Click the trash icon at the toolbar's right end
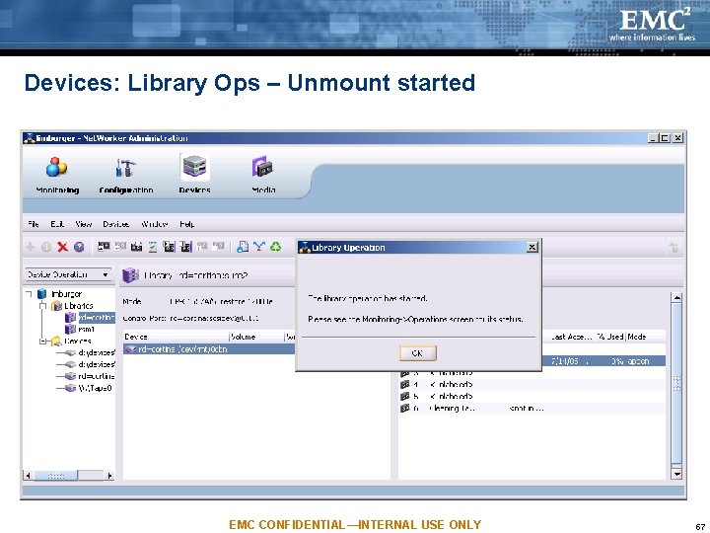Viewport: 710px width, 533px height. click(x=674, y=248)
